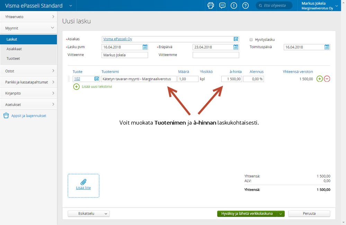This screenshot has height=225, width=346.
Task: Click the Etsi ohjeesta search field
Action: coord(274,6)
